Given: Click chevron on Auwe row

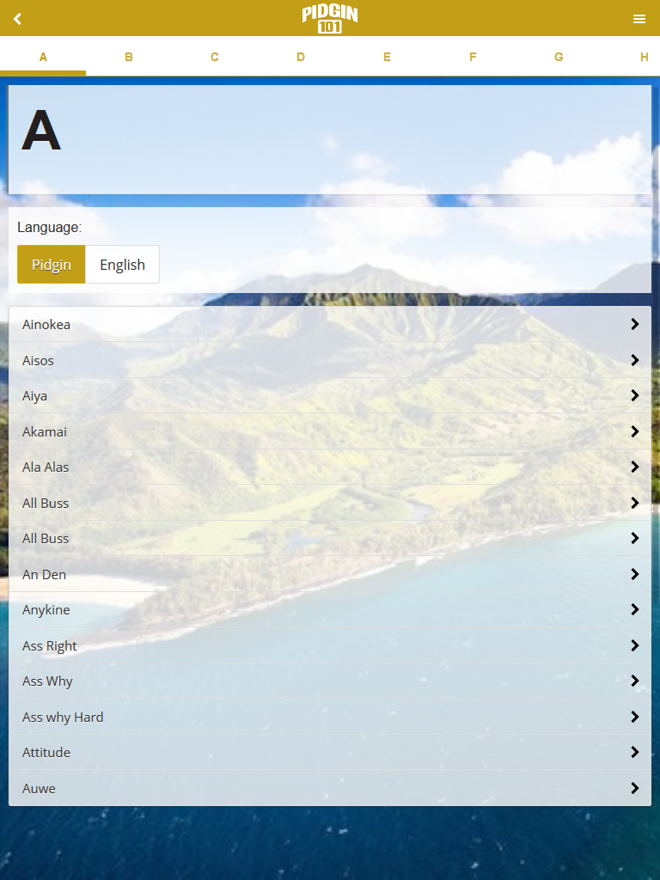Looking at the screenshot, I should tap(635, 788).
